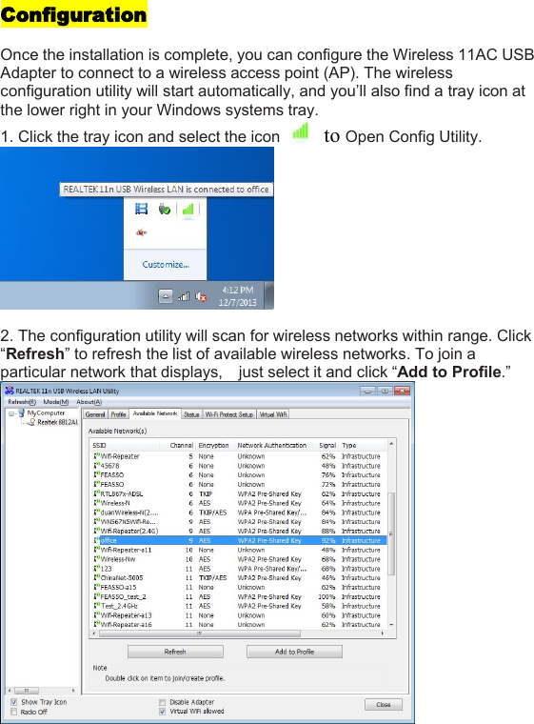Click the Close button at bottom right
This screenshot has width=534, height=724.
coord(384,705)
